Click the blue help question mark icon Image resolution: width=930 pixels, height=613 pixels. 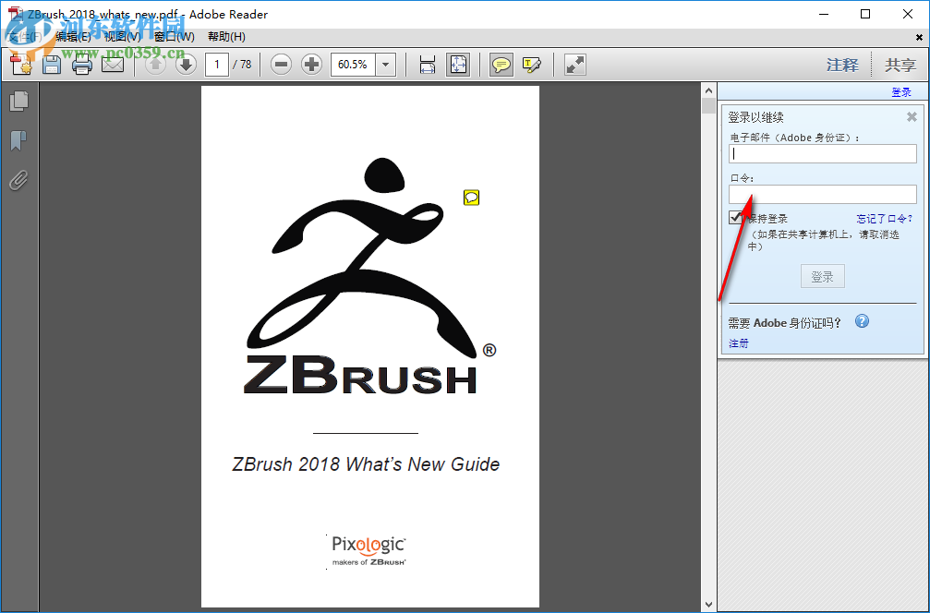tap(862, 321)
